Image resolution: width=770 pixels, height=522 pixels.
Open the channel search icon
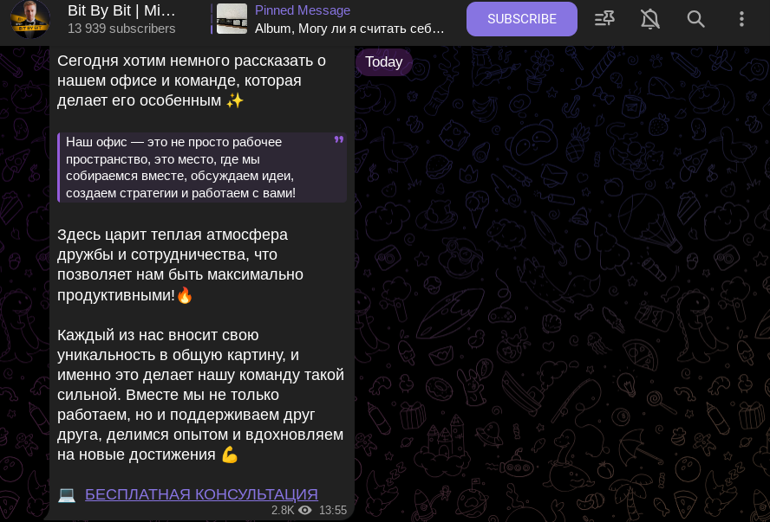coord(695,19)
